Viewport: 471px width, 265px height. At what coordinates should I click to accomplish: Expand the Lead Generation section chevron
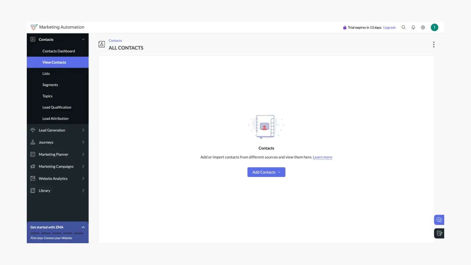83,130
